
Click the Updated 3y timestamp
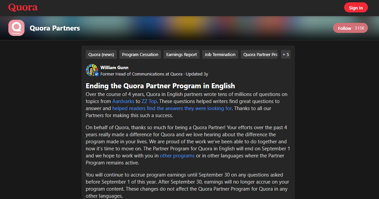click(x=197, y=74)
